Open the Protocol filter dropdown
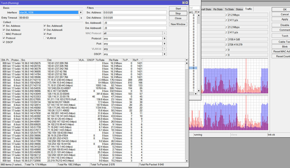Viewport: 290px width, 168px height. point(164,38)
